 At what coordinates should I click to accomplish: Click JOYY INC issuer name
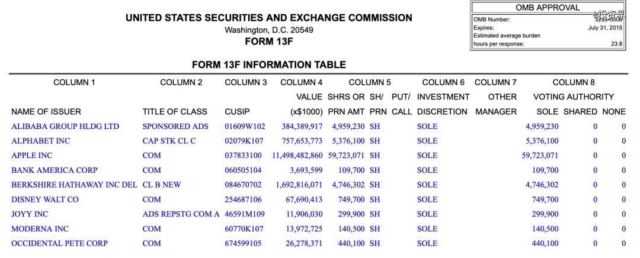click(30, 214)
